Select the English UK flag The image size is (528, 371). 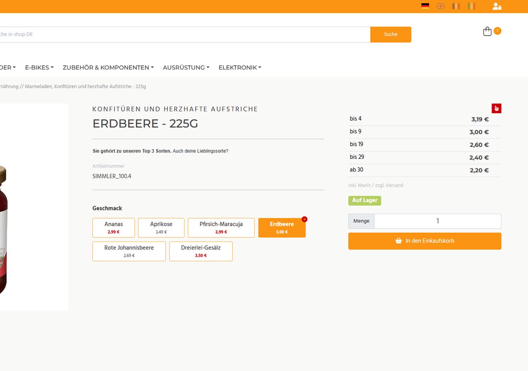pos(441,6)
